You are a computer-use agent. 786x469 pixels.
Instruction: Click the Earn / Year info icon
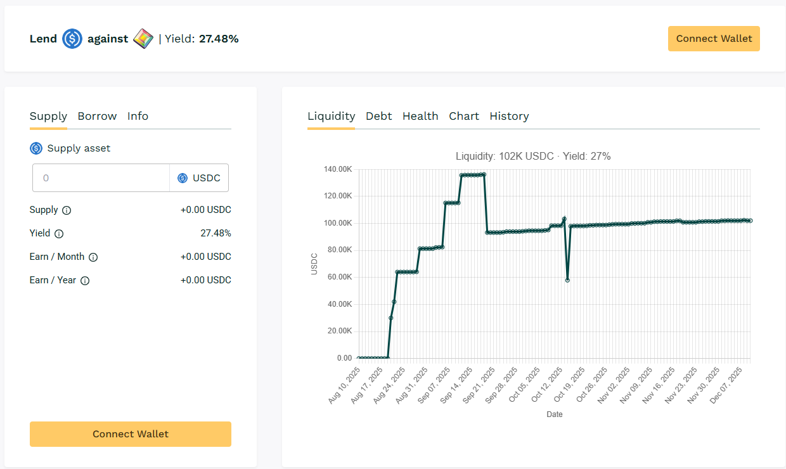click(x=85, y=281)
